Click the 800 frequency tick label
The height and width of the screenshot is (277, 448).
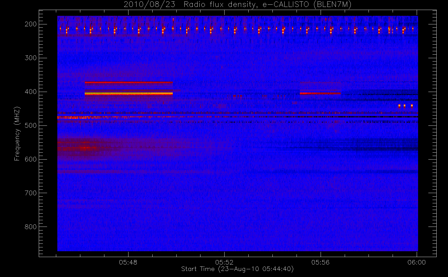pos(30,227)
